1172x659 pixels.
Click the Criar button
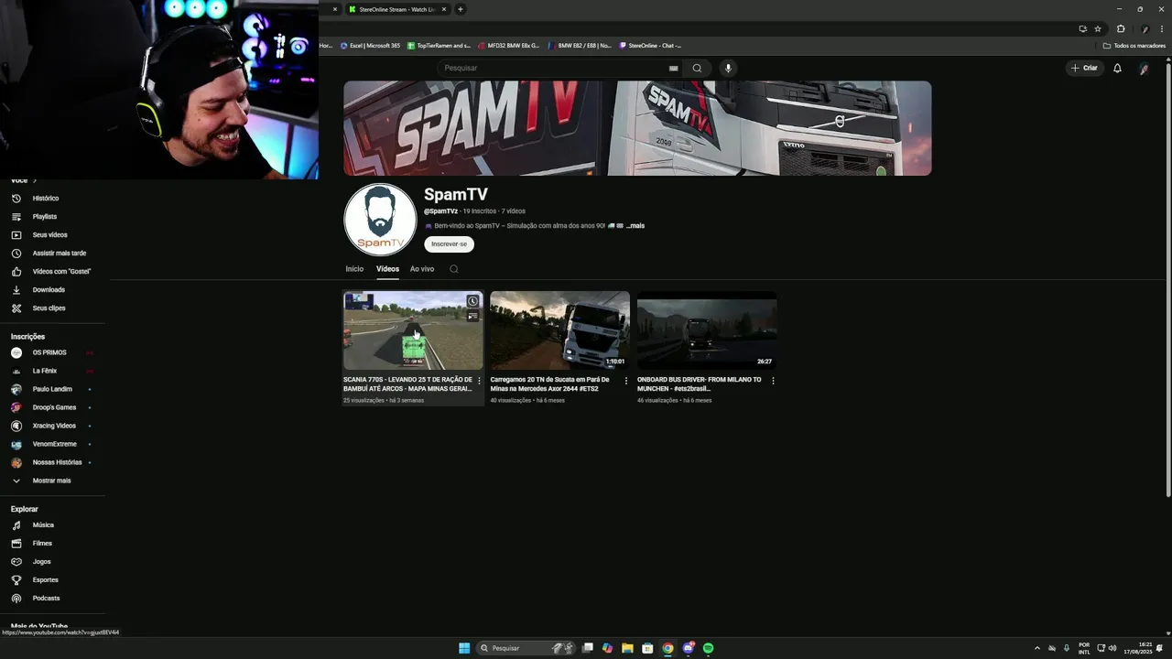tap(1084, 68)
